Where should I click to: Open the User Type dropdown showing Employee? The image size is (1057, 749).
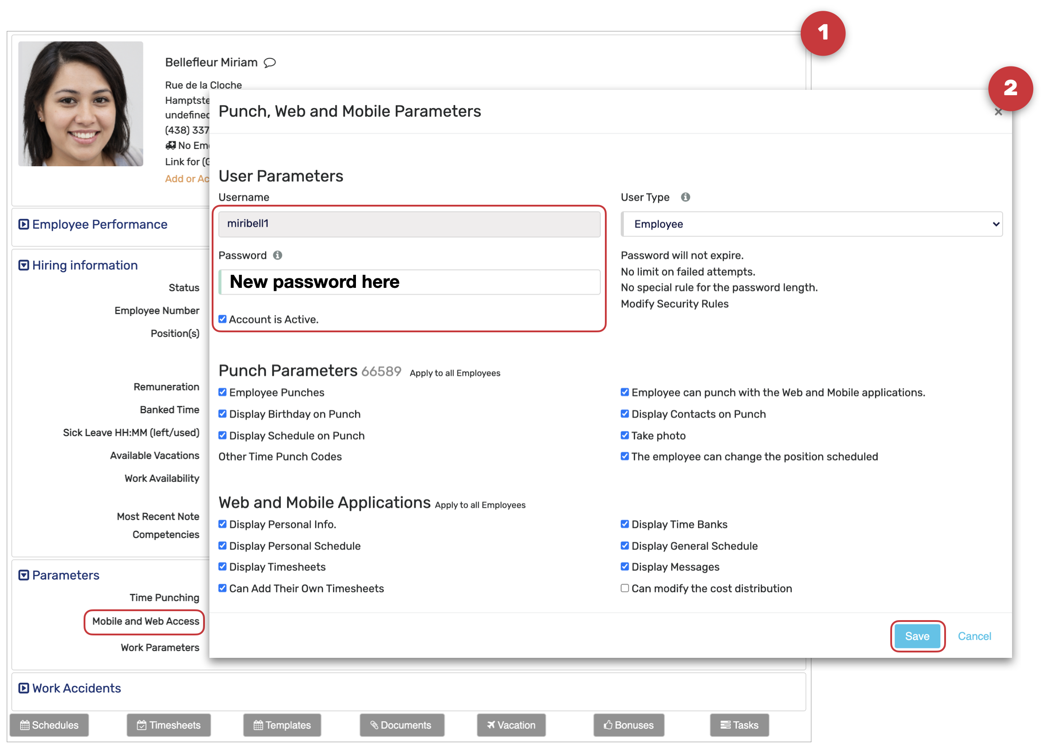point(812,225)
